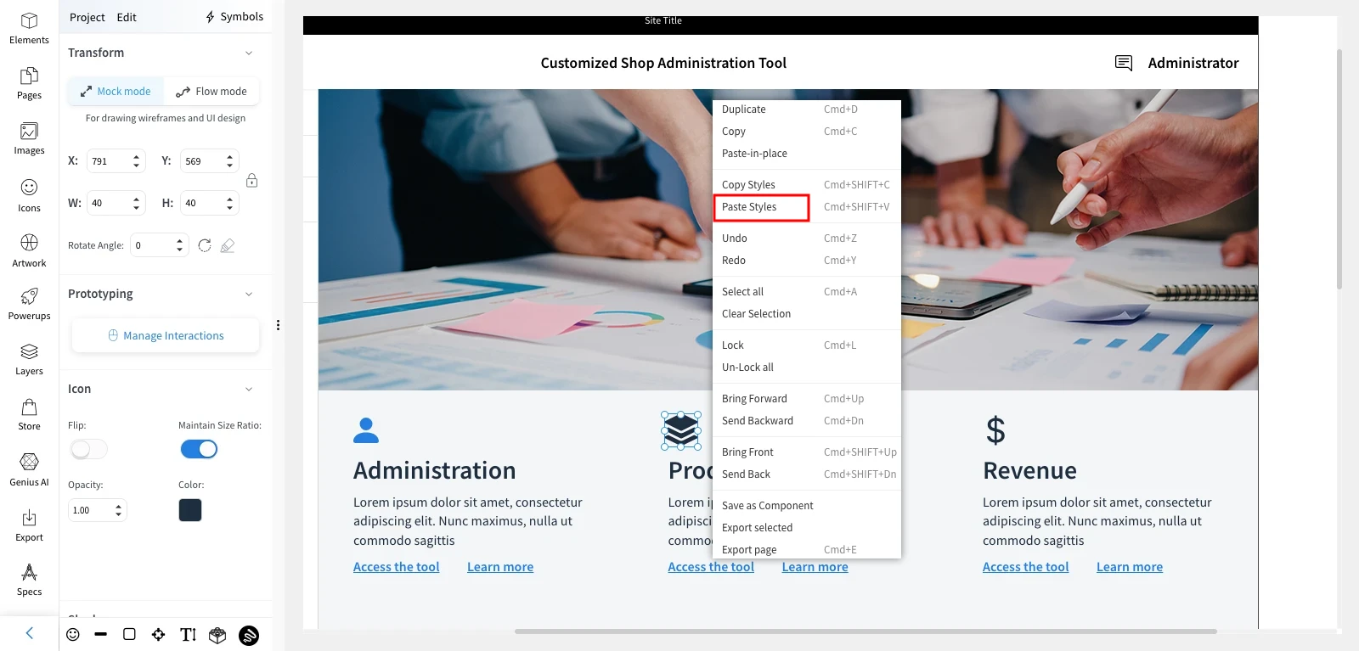
Task: Choose Duplicate from the context menu
Action: point(807,109)
